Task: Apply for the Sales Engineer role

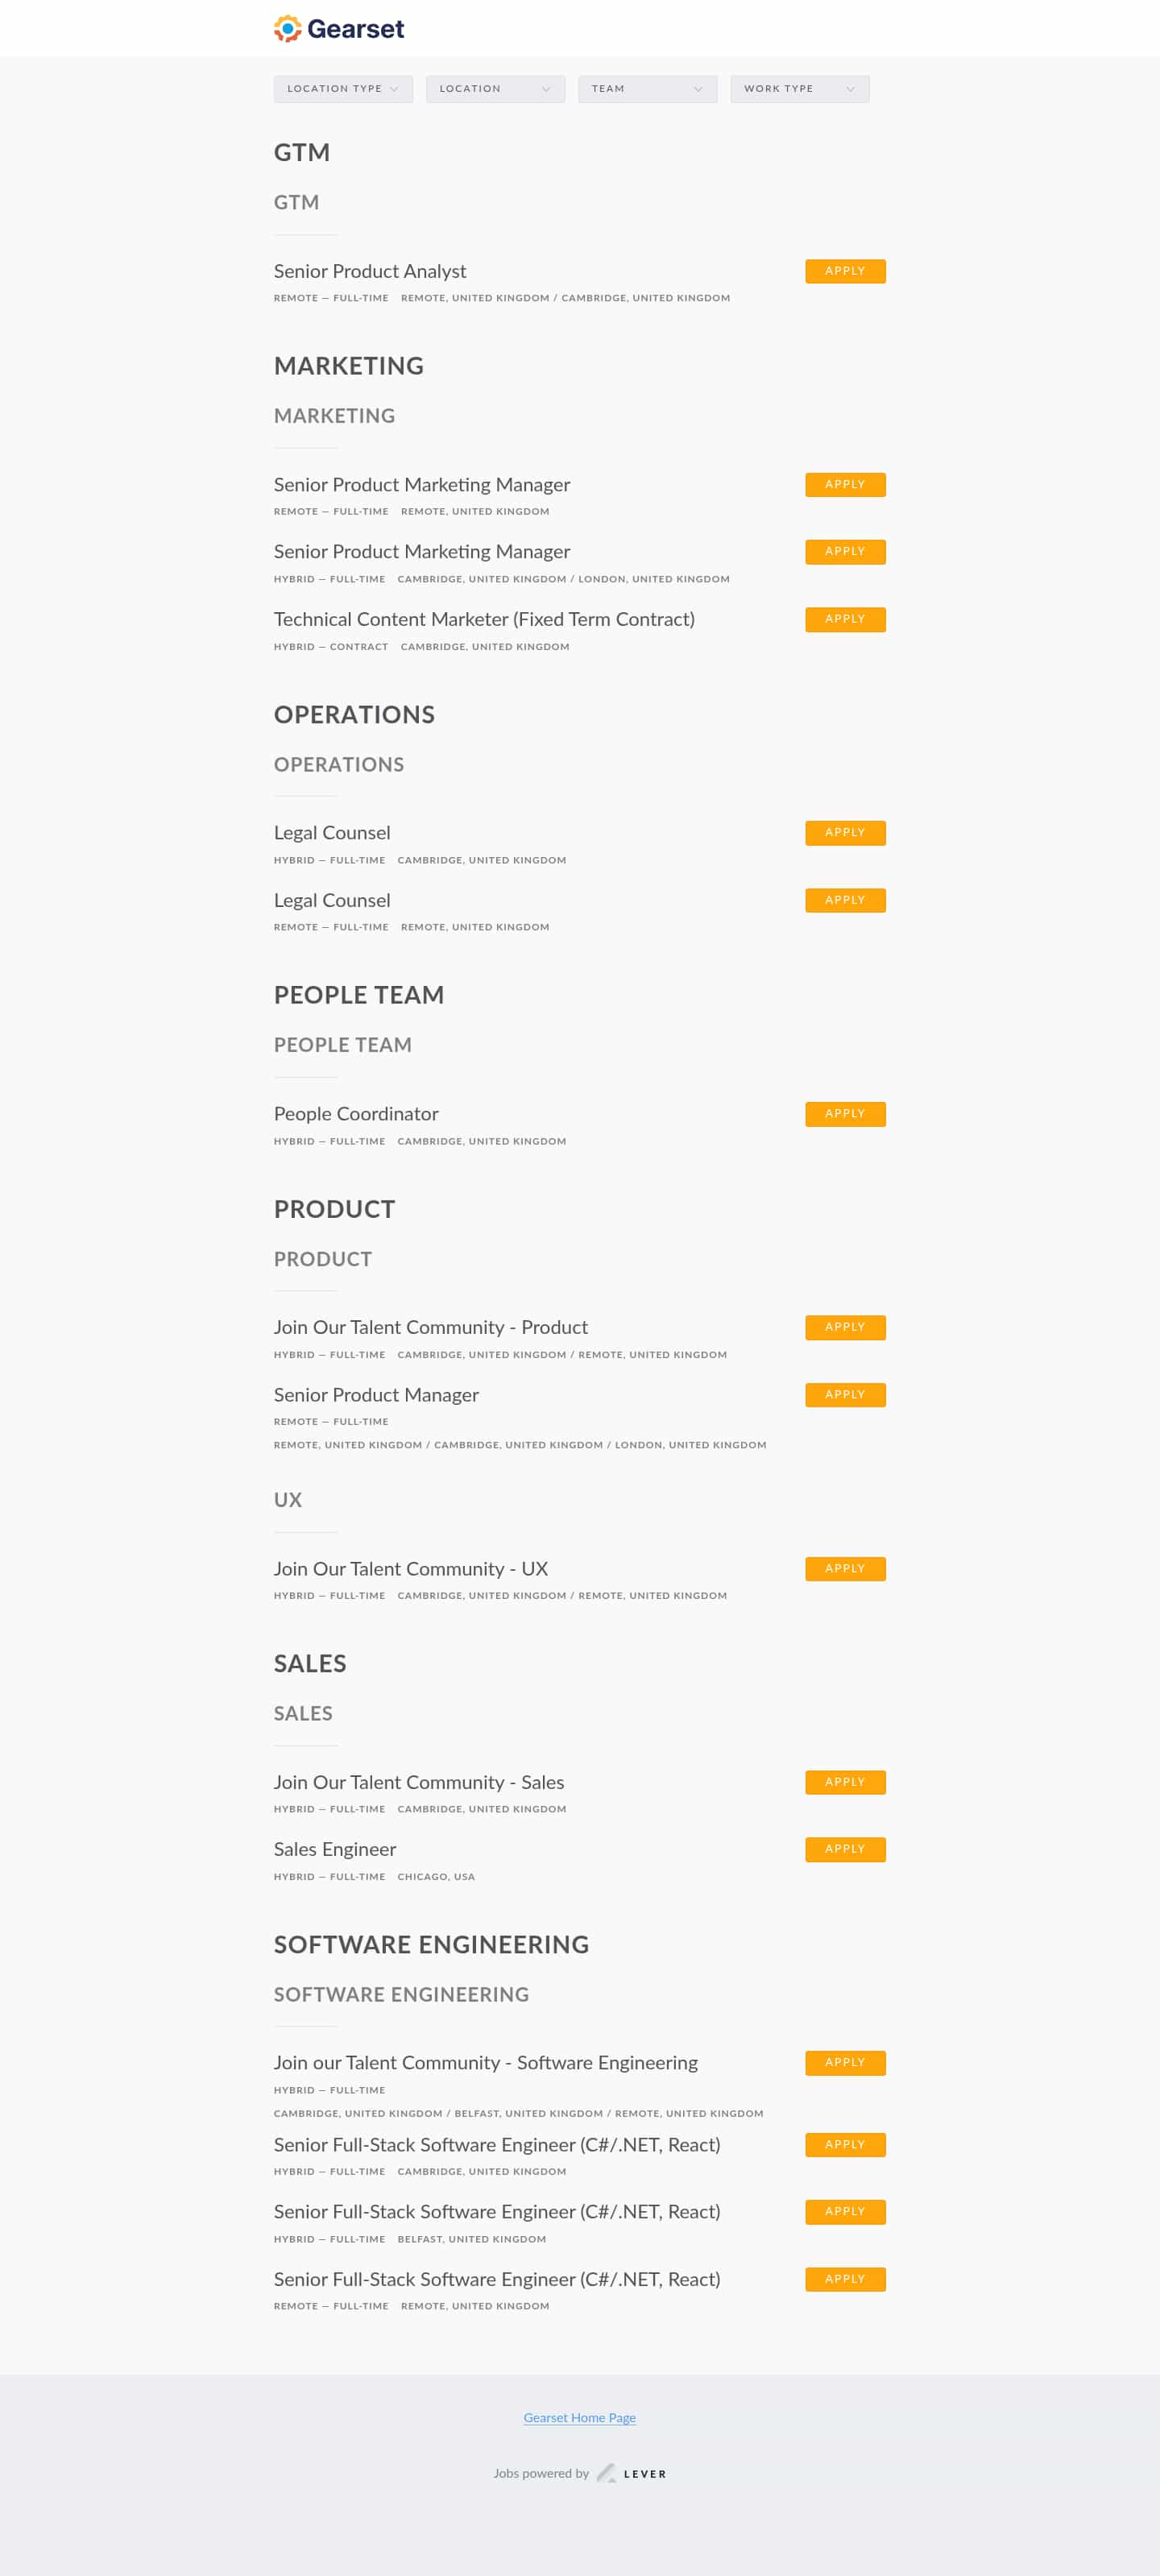Action: pyautogui.click(x=845, y=1849)
